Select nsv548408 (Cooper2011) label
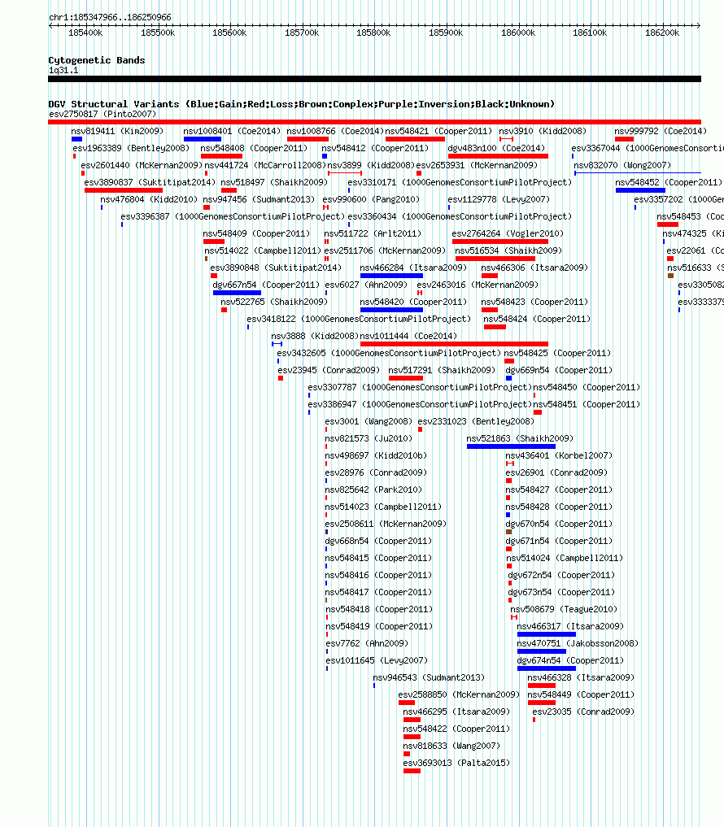Image resolution: width=724 pixels, height=827 pixels. tap(255, 148)
